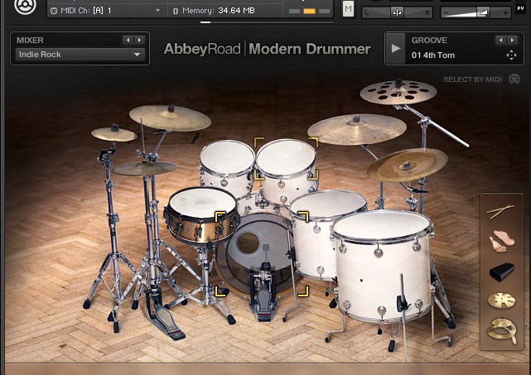
Task: Load next mixer preset
Action: click(x=139, y=41)
